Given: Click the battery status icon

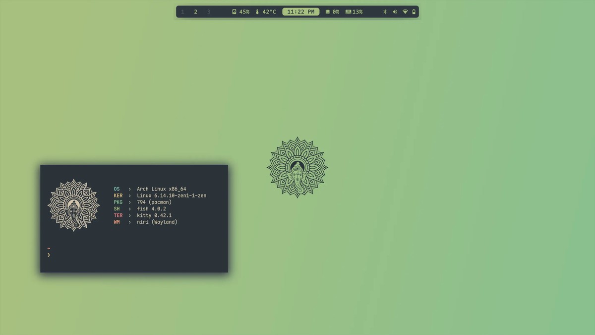Looking at the screenshot, I should click(x=414, y=12).
